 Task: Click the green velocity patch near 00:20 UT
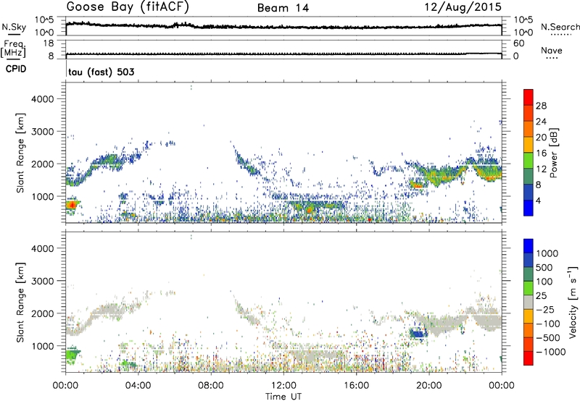coord(72,355)
